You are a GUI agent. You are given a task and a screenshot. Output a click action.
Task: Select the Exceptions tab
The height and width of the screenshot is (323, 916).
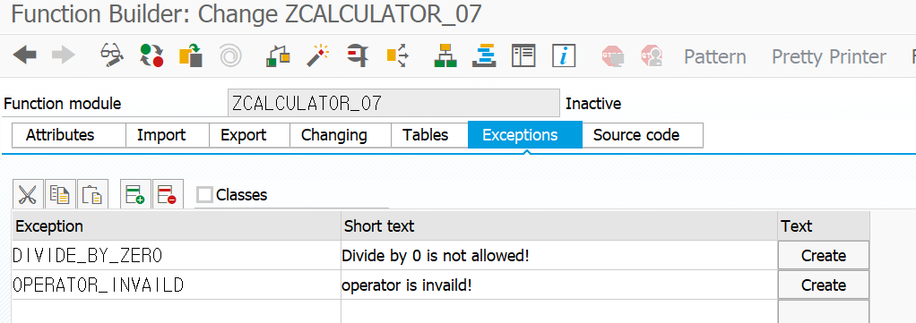pos(525,135)
